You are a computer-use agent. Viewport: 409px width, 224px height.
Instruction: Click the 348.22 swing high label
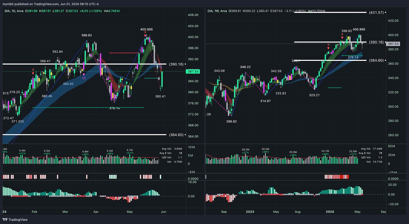click(245, 67)
